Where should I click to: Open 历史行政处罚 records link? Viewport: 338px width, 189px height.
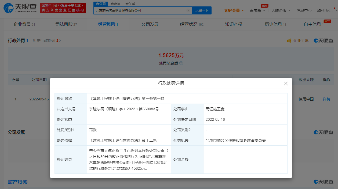point(47,40)
